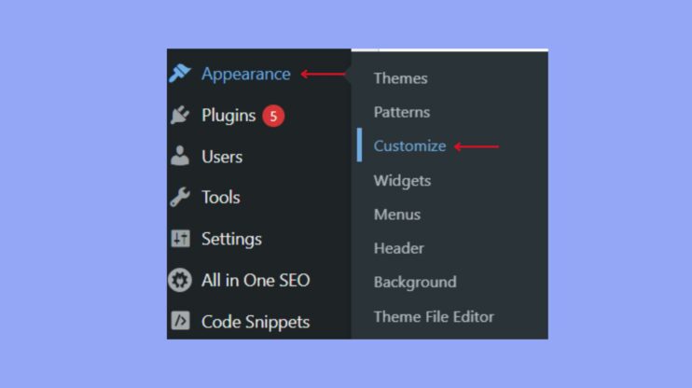Open Themes in the Appearance submenu
This screenshot has height=388, width=692.
click(x=400, y=78)
